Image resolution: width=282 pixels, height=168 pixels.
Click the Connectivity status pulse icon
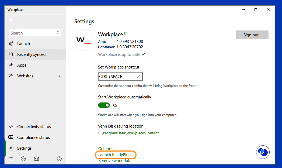(11, 126)
